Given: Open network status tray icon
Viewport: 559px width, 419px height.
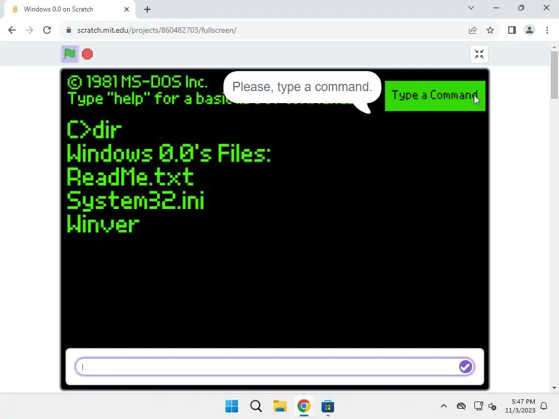Looking at the screenshot, I should (478, 406).
